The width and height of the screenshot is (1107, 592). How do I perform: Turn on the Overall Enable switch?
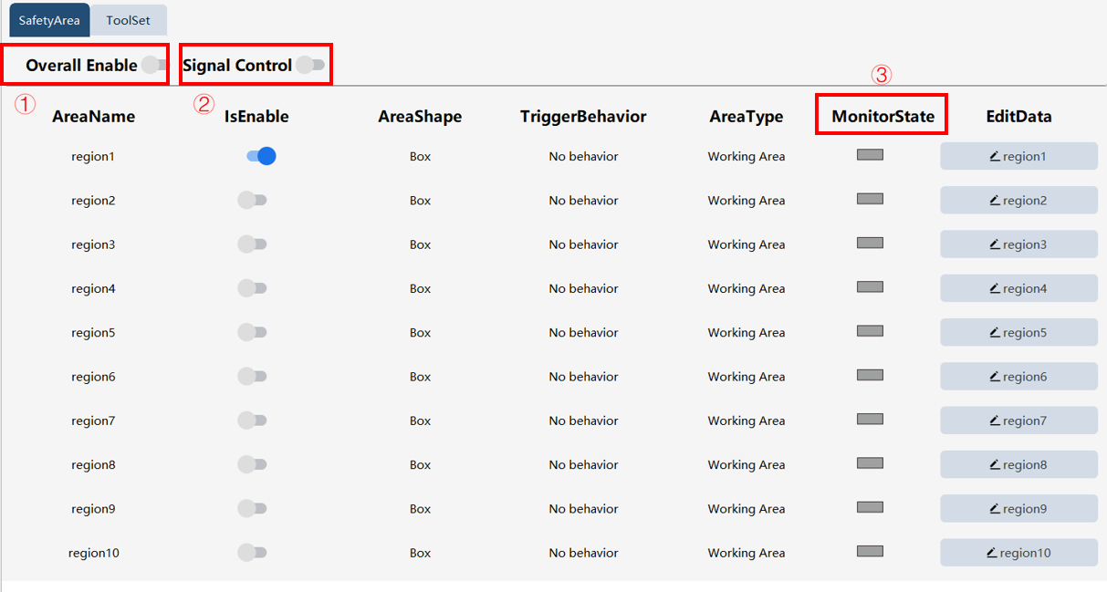[154, 65]
